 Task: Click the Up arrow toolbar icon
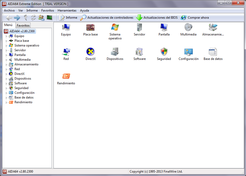coord(26,18)
